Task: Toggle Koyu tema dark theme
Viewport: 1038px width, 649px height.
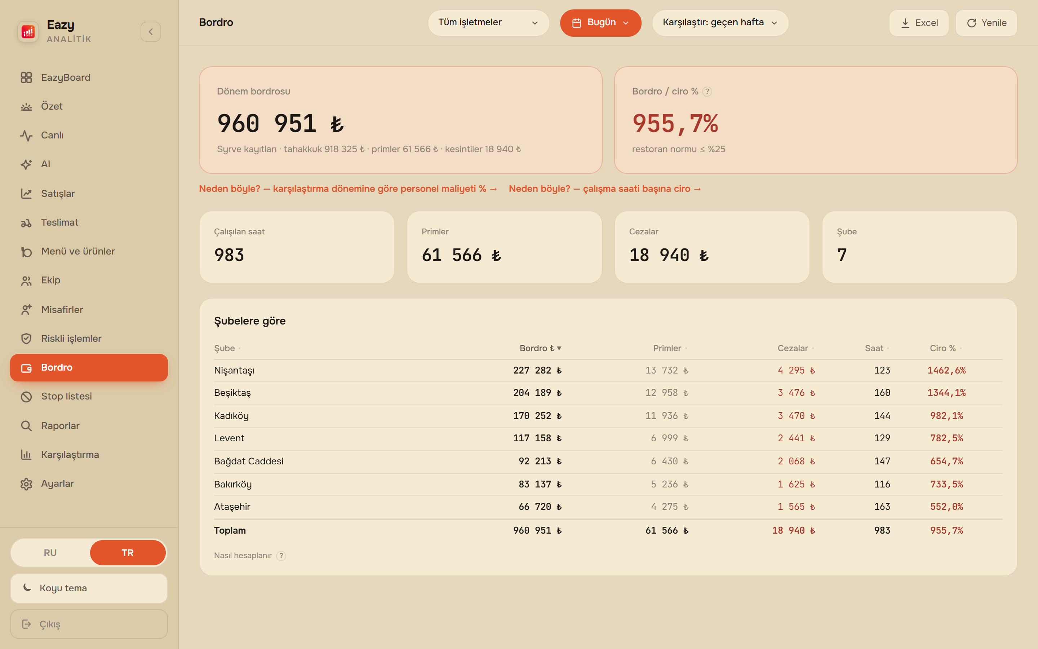Action: tap(89, 588)
